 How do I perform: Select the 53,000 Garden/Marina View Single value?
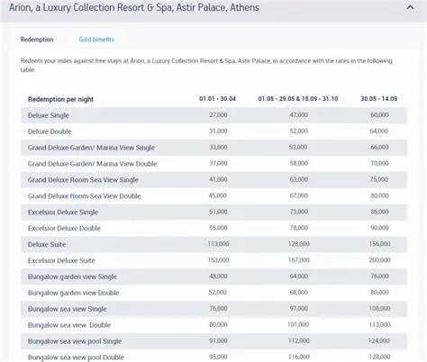pyautogui.click(x=298, y=148)
